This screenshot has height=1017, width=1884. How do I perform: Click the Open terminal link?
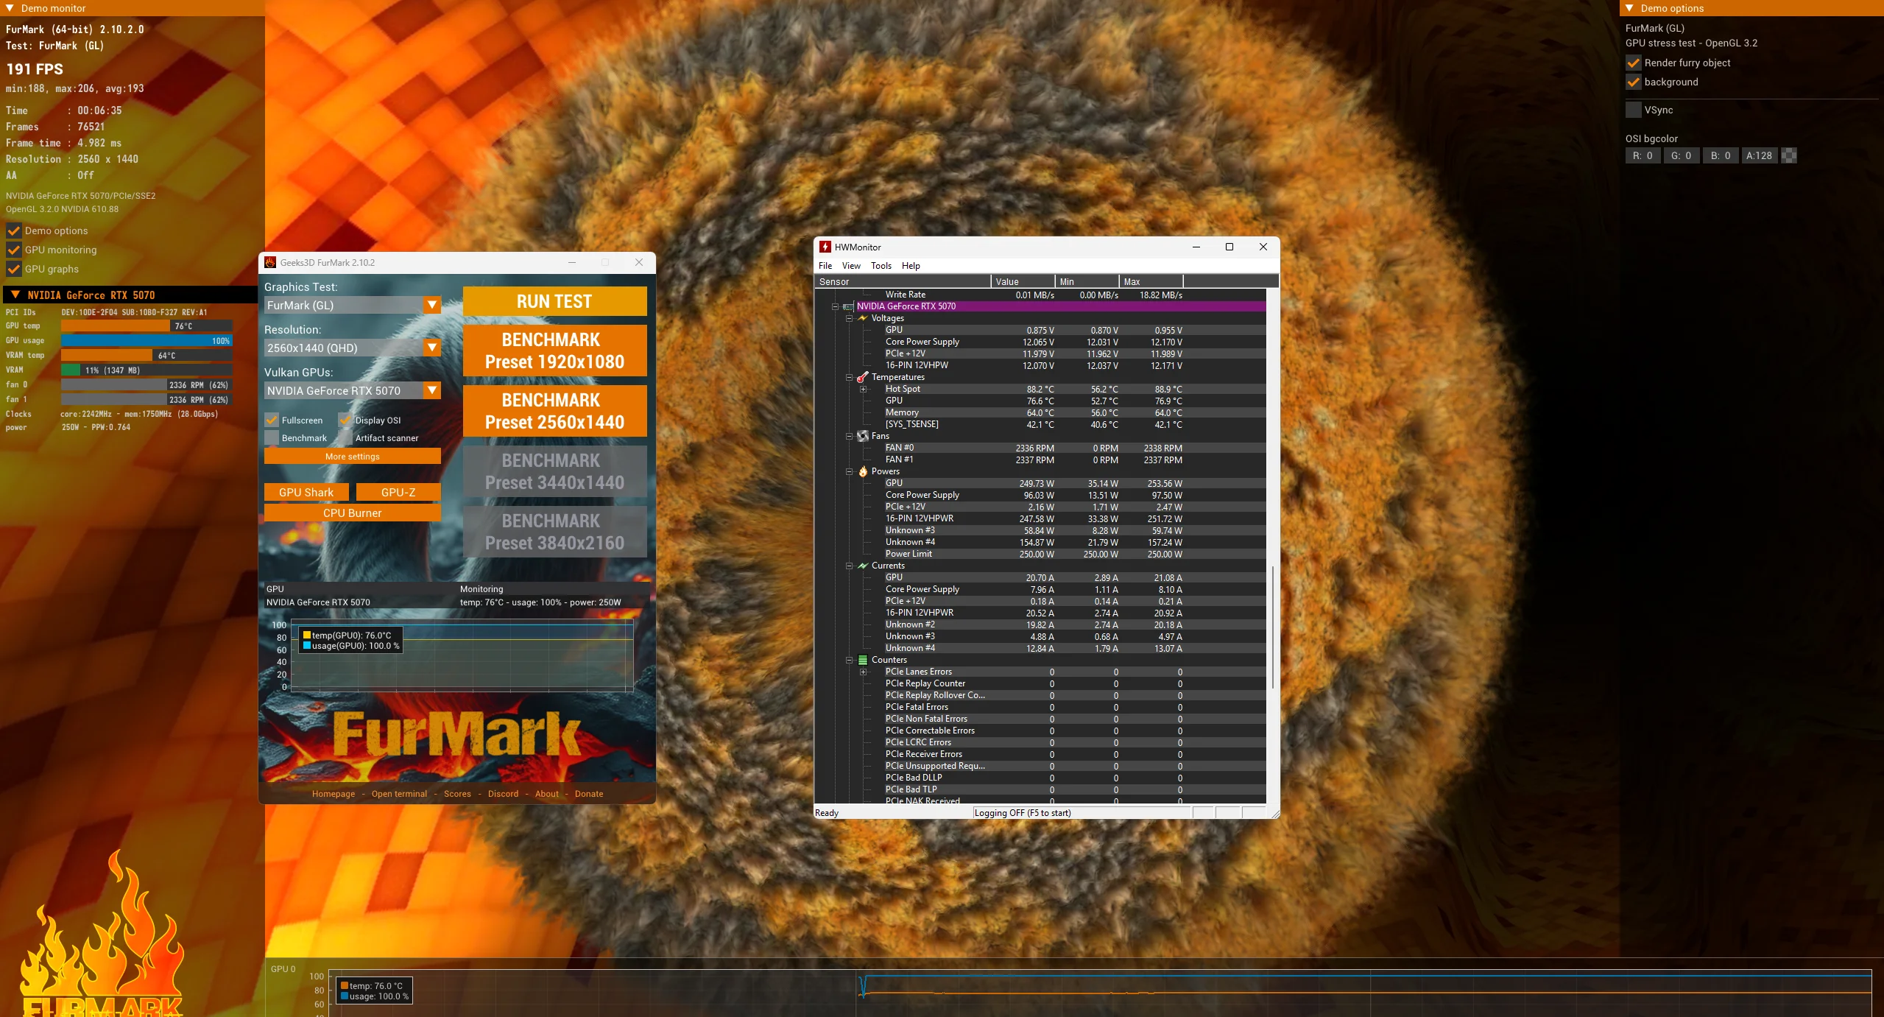399,794
